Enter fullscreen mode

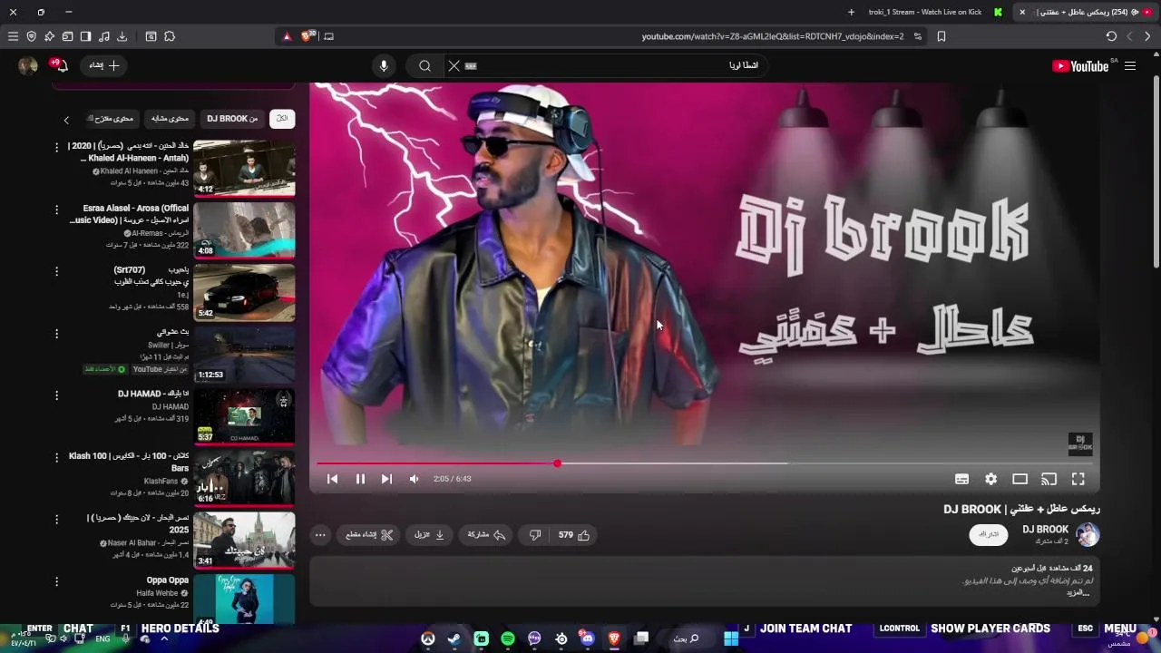[1078, 479]
